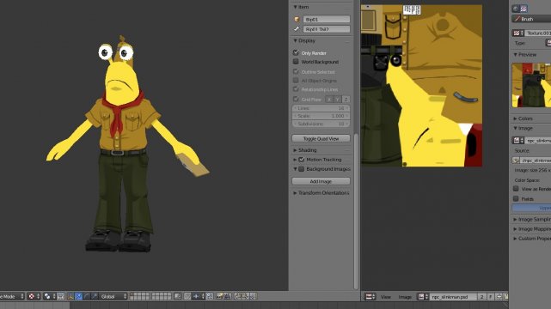
Task: Enable the Background Images checkbox
Action: 302,169
